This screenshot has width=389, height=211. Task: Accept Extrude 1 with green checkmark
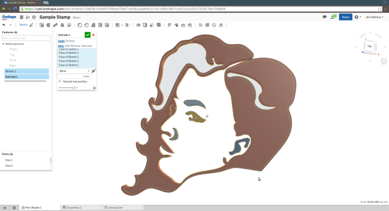tap(87, 35)
